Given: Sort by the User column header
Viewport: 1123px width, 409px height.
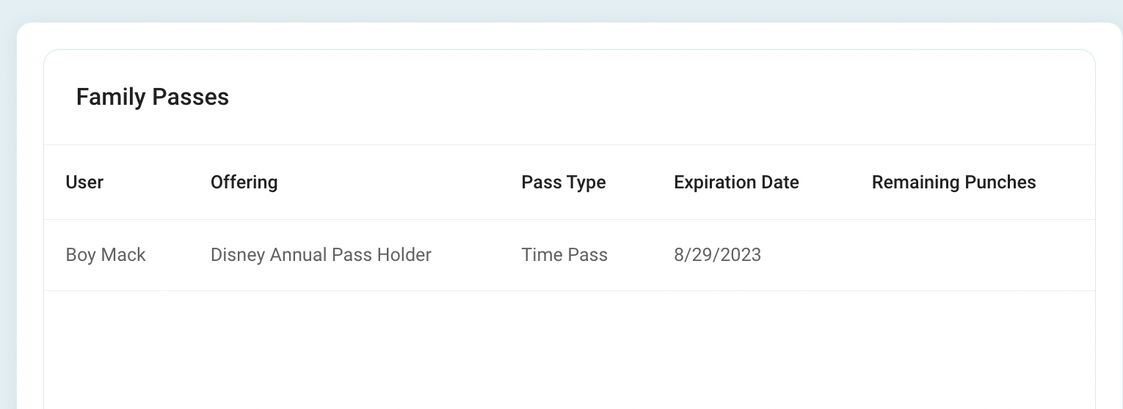Looking at the screenshot, I should 84,182.
